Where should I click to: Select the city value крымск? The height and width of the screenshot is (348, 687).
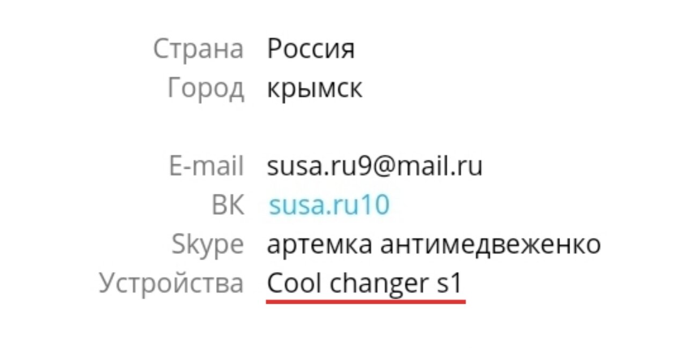point(315,88)
